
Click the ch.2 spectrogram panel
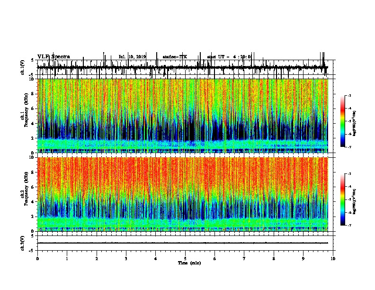click(x=183, y=194)
